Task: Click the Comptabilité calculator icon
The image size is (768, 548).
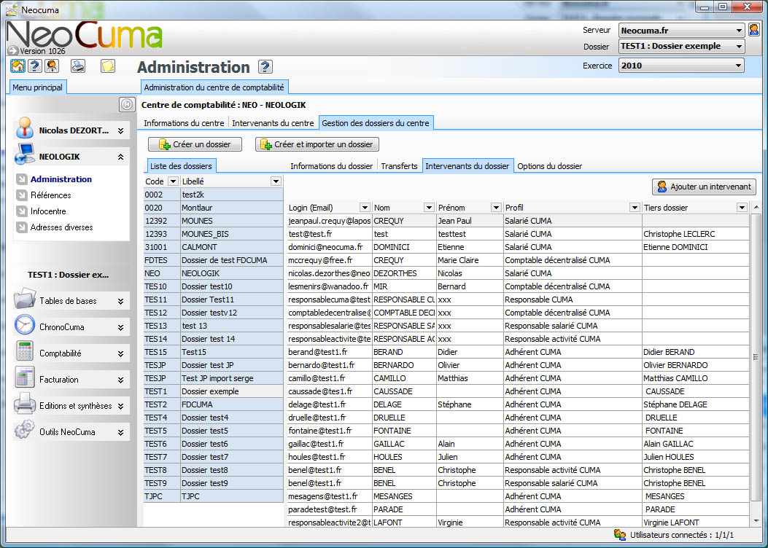Action: click(x=25, y=351)
